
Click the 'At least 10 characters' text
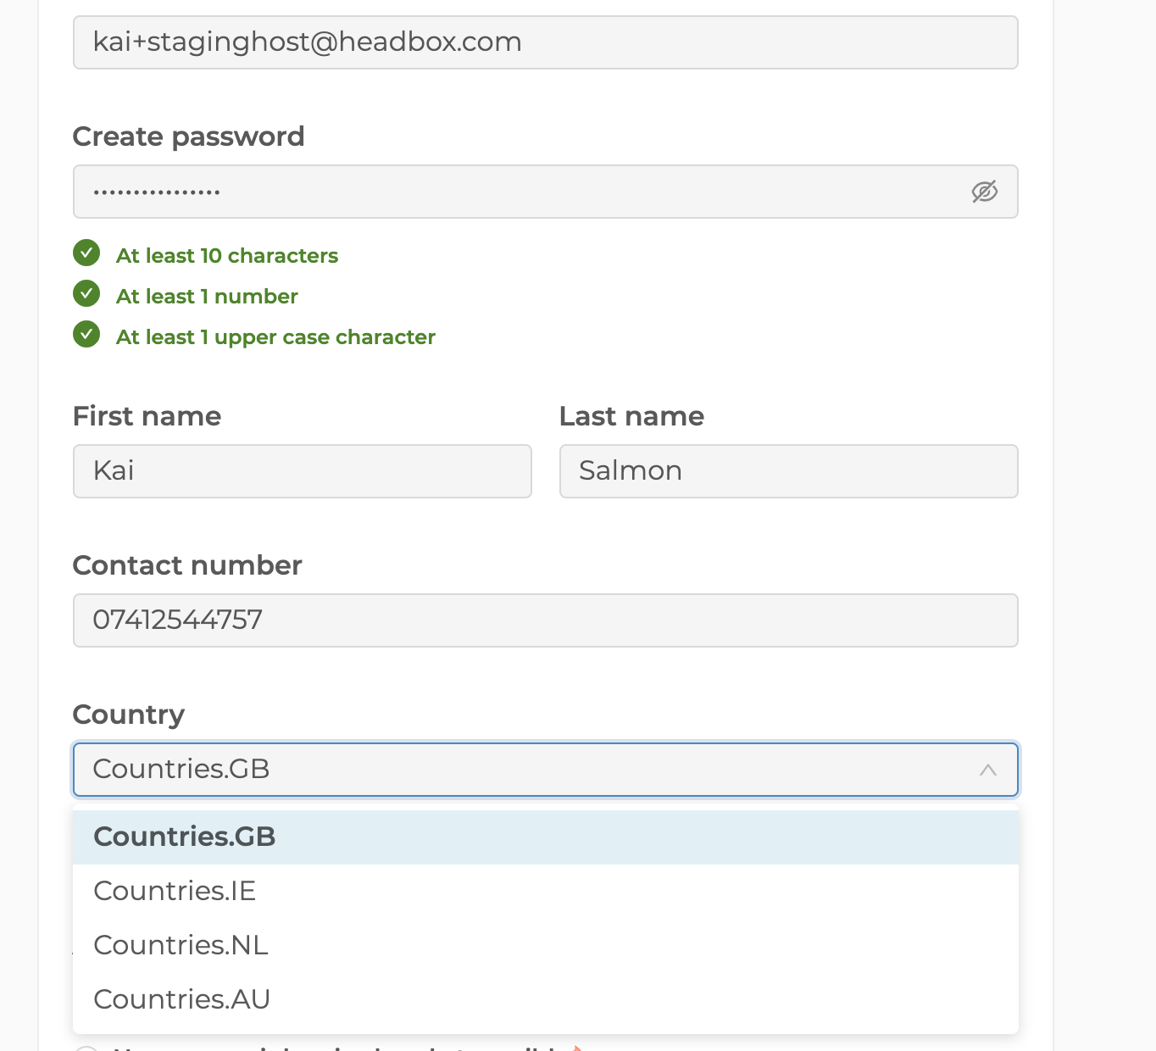pyautogui.click(x=227, y=256)
